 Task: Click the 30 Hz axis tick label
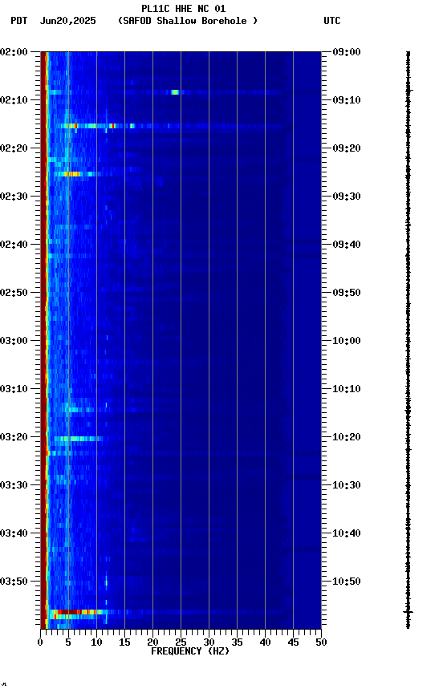[209, 642]
